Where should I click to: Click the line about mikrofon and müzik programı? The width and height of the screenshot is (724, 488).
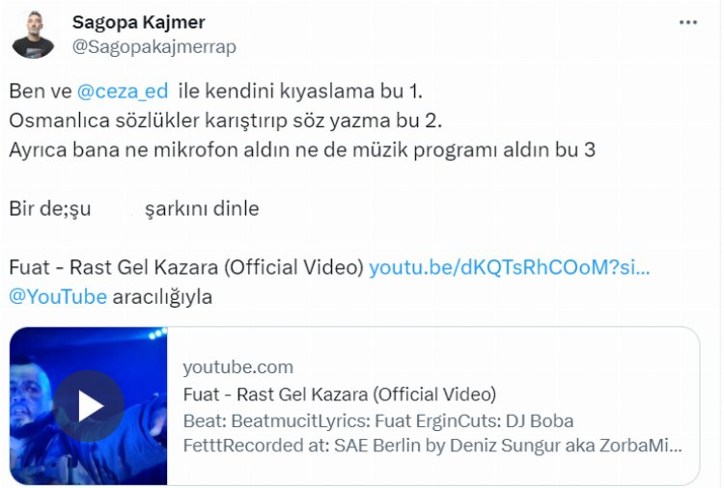pyautogui.click(x=302, y=149)
